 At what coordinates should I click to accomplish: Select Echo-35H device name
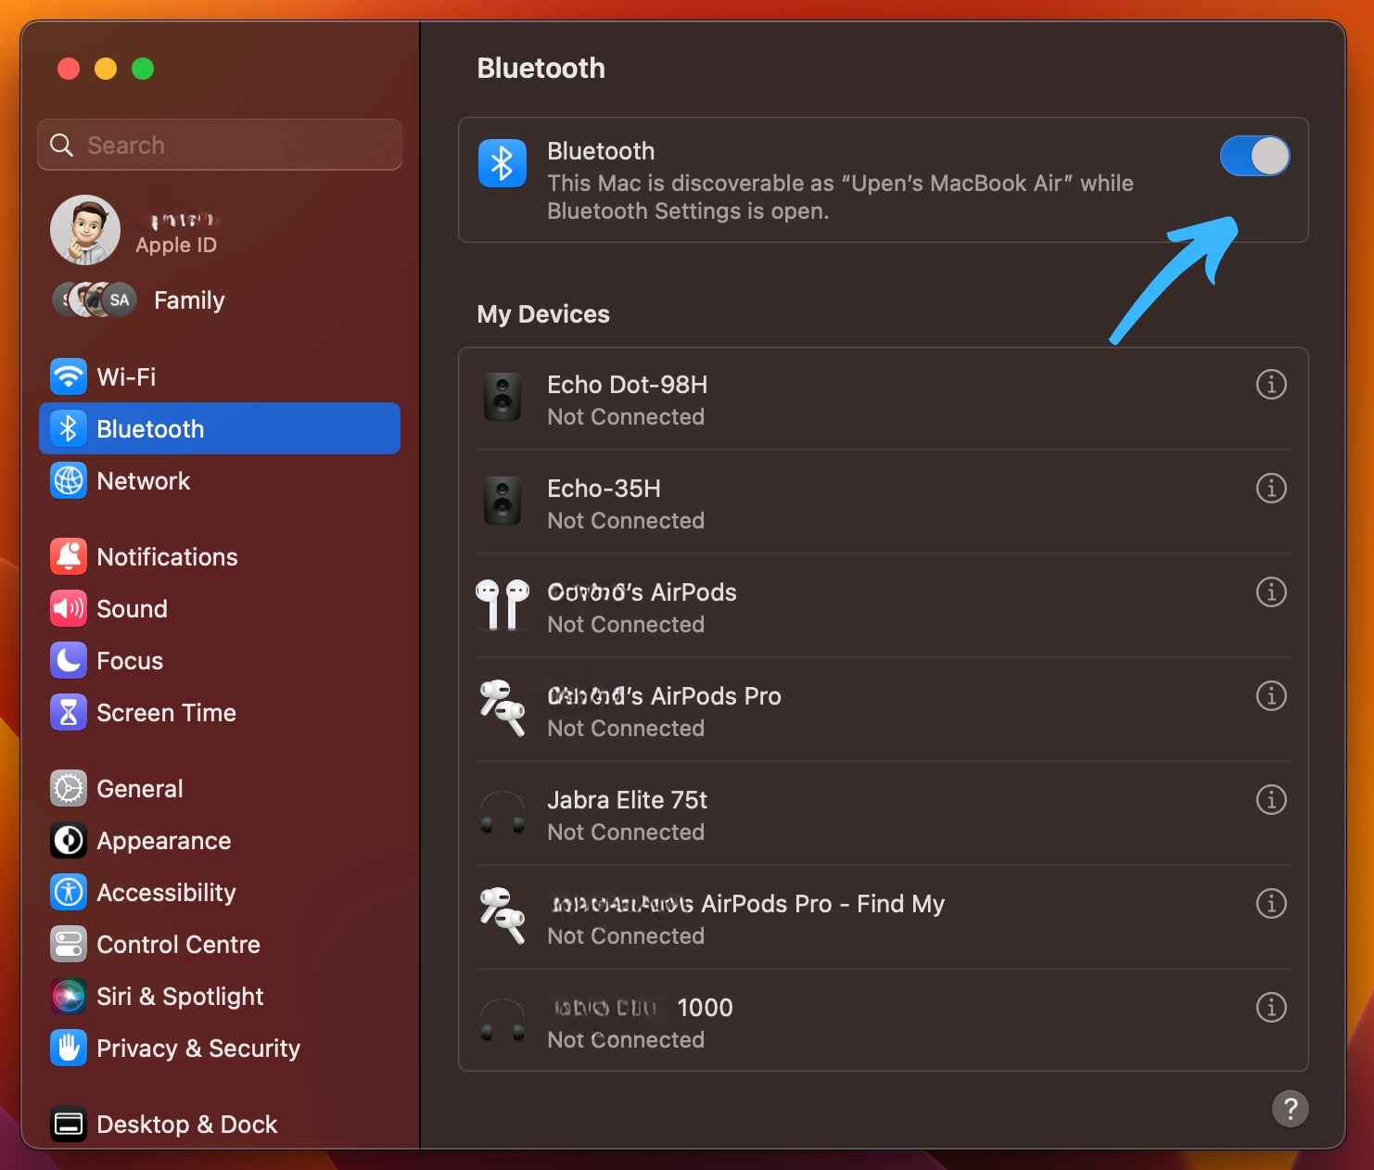click(604, 489)
